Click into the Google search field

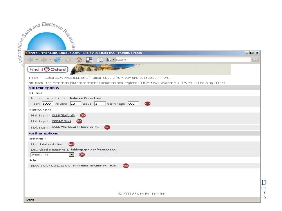click(183, 60)
